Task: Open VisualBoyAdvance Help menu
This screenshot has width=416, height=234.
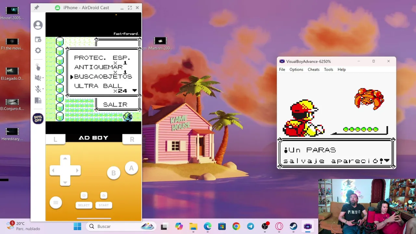Action: pos(342,70)
